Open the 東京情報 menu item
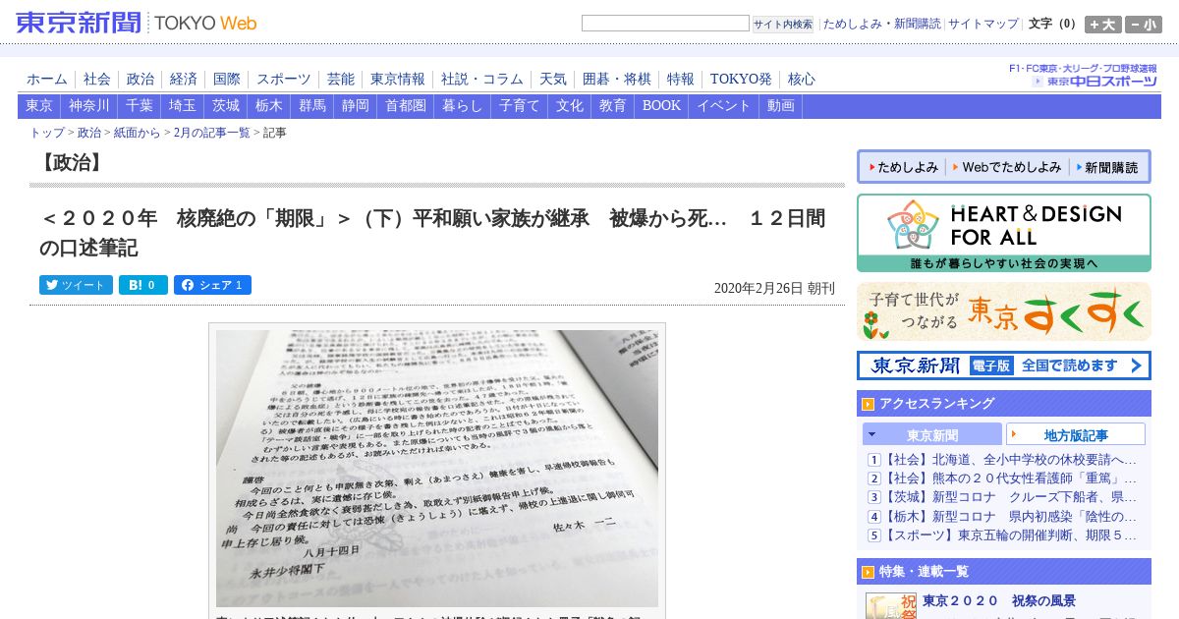 tap(398, 80)
